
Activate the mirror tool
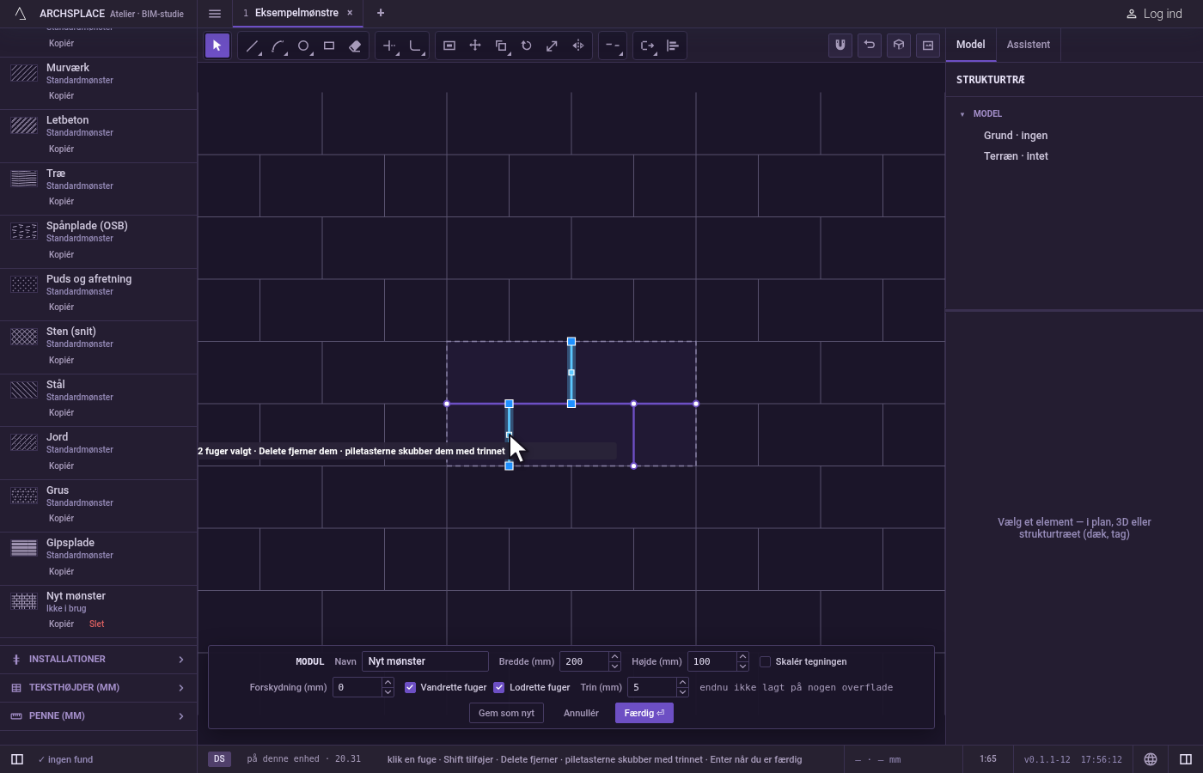click(578, 46)
